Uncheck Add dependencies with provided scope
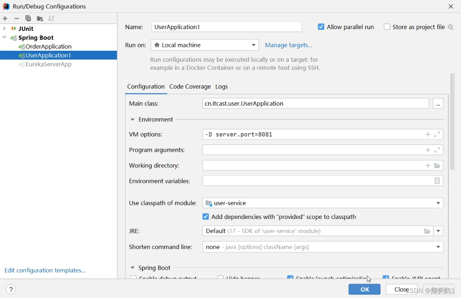The height and width of the screenshot is (298, 461). click(205, 216)
